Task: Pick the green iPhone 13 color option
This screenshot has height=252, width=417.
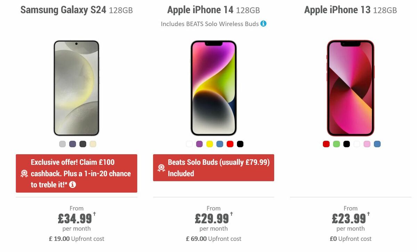Action: [336, 144]
